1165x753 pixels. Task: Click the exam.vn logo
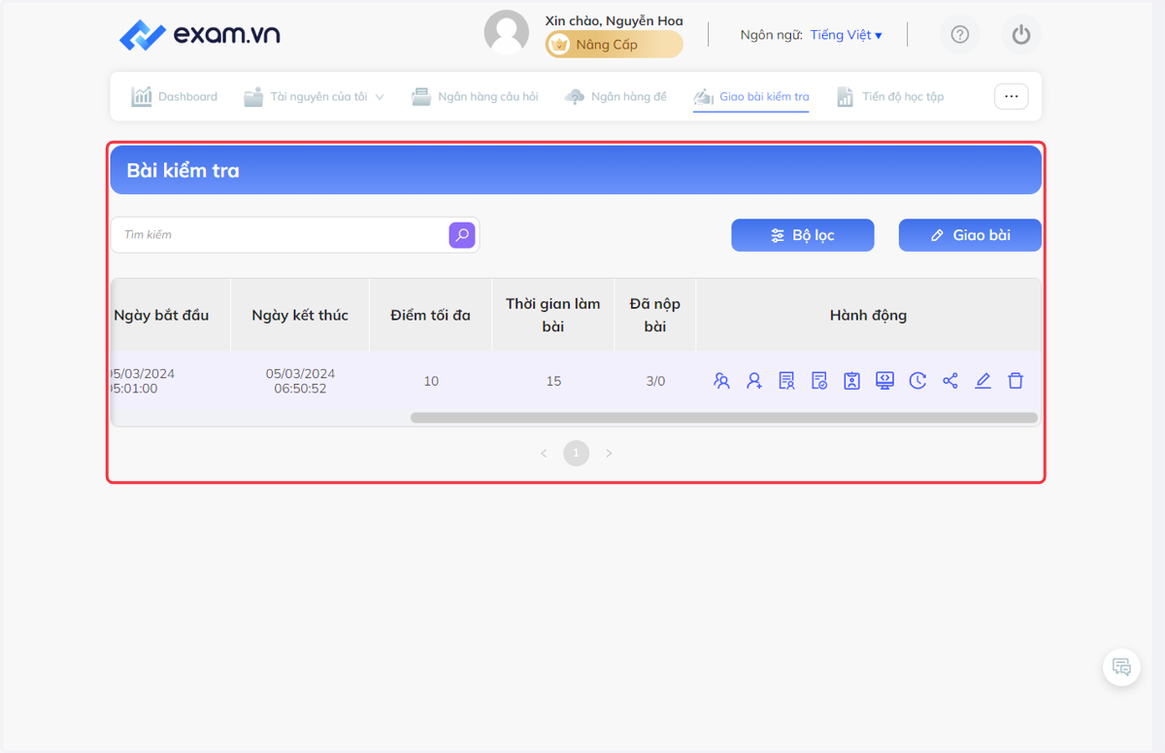pyautogui.click(x=200, y=35)
